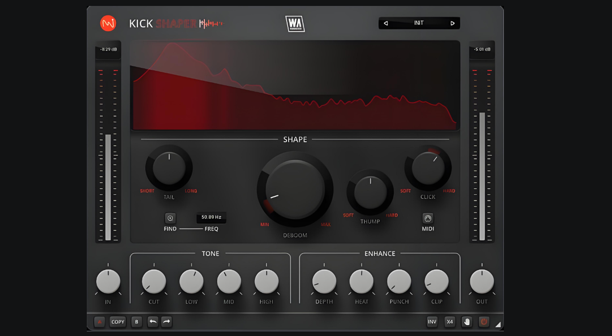
Task: Click the large DEBOOM knob
Action: coord(295,190)
